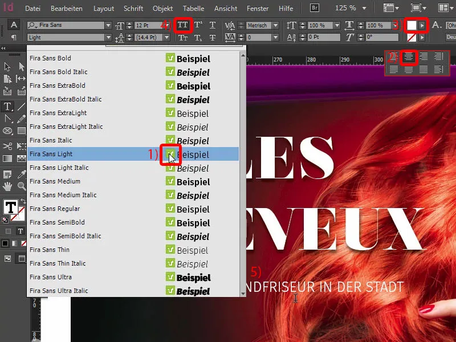The width and height of the screenshot is (456, 342).
Task: Select the Scissors tool
Action: (7, 145)
